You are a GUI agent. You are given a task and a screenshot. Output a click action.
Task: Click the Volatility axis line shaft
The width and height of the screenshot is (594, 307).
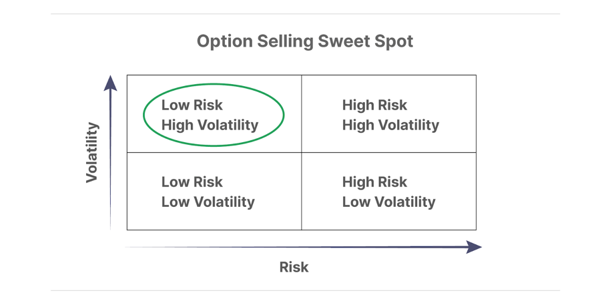point(110,160)
